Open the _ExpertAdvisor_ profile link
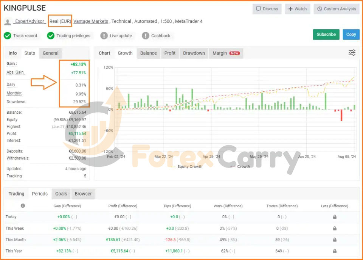Viewport: 363px width, 260px height. (29, 21)
